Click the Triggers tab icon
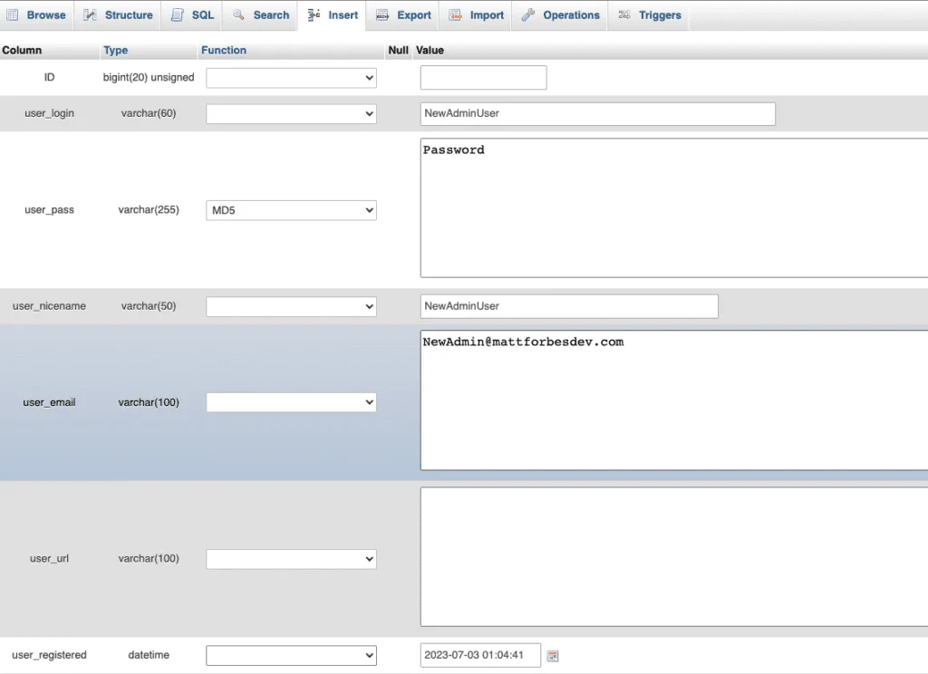 (x=624, y=14)
